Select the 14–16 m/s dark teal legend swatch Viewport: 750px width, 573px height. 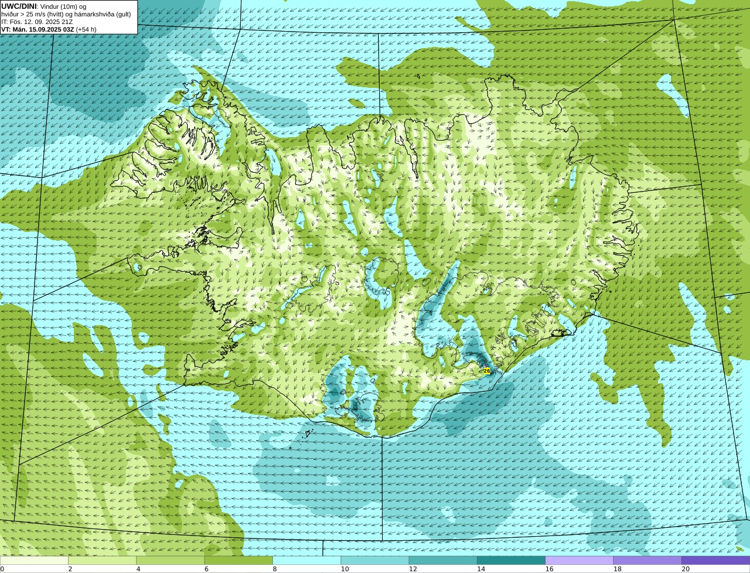tap(511, 560)
